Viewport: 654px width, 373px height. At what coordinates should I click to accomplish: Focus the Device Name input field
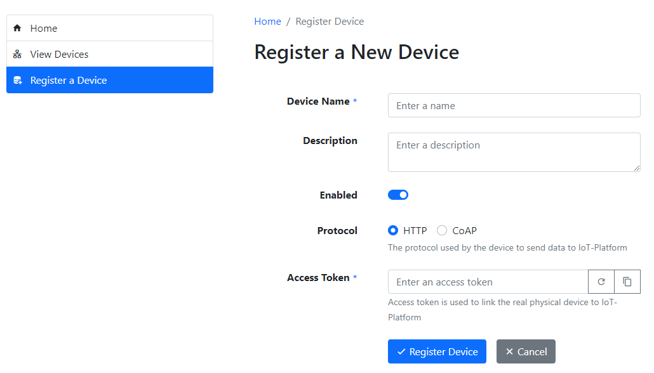pyautogui.click(x=514, y=106)
